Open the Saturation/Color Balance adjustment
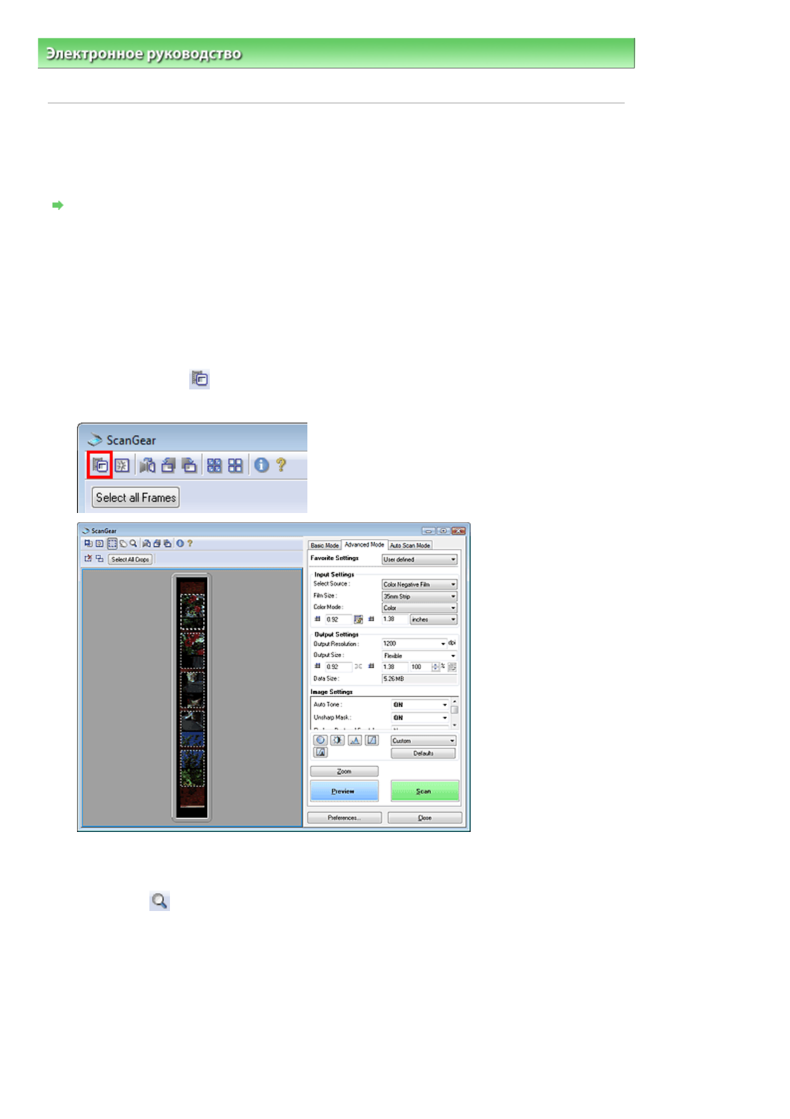 (x=320, y=740)
